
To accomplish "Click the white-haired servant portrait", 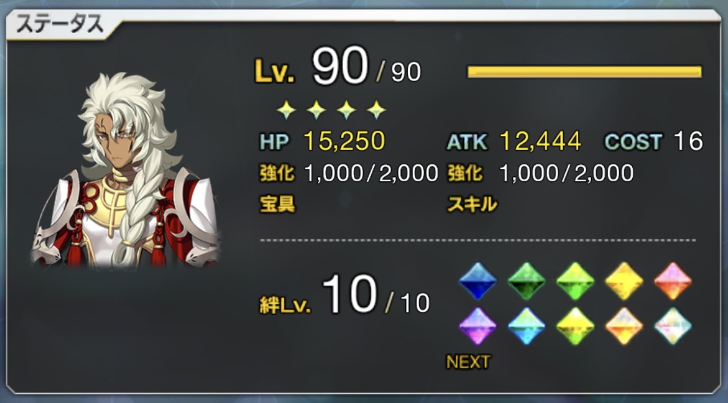I will coord(125,169).
